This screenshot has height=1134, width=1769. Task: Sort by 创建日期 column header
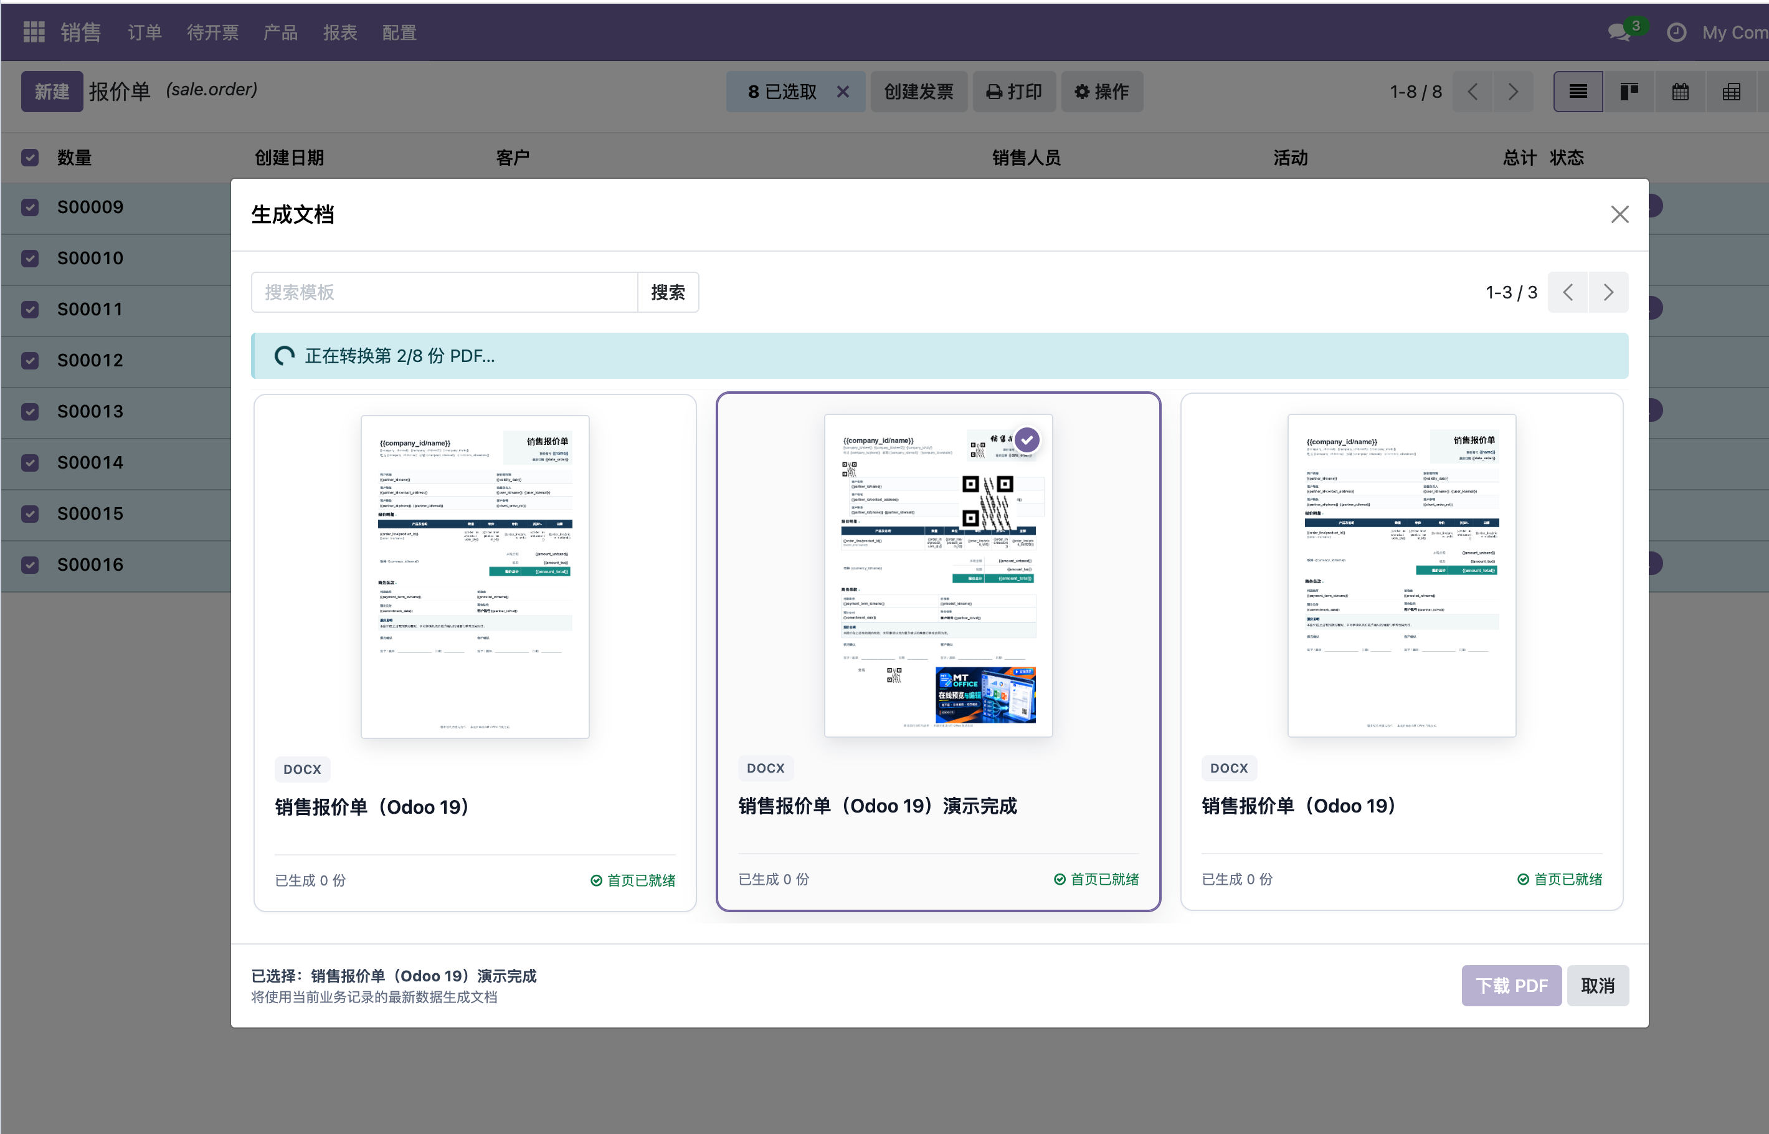pos(289,158)
